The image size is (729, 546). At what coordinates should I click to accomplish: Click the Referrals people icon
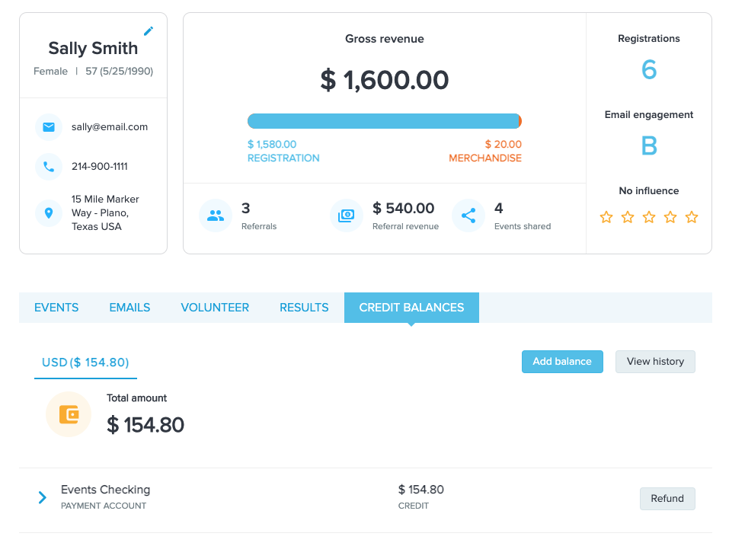tap(216, 216)
